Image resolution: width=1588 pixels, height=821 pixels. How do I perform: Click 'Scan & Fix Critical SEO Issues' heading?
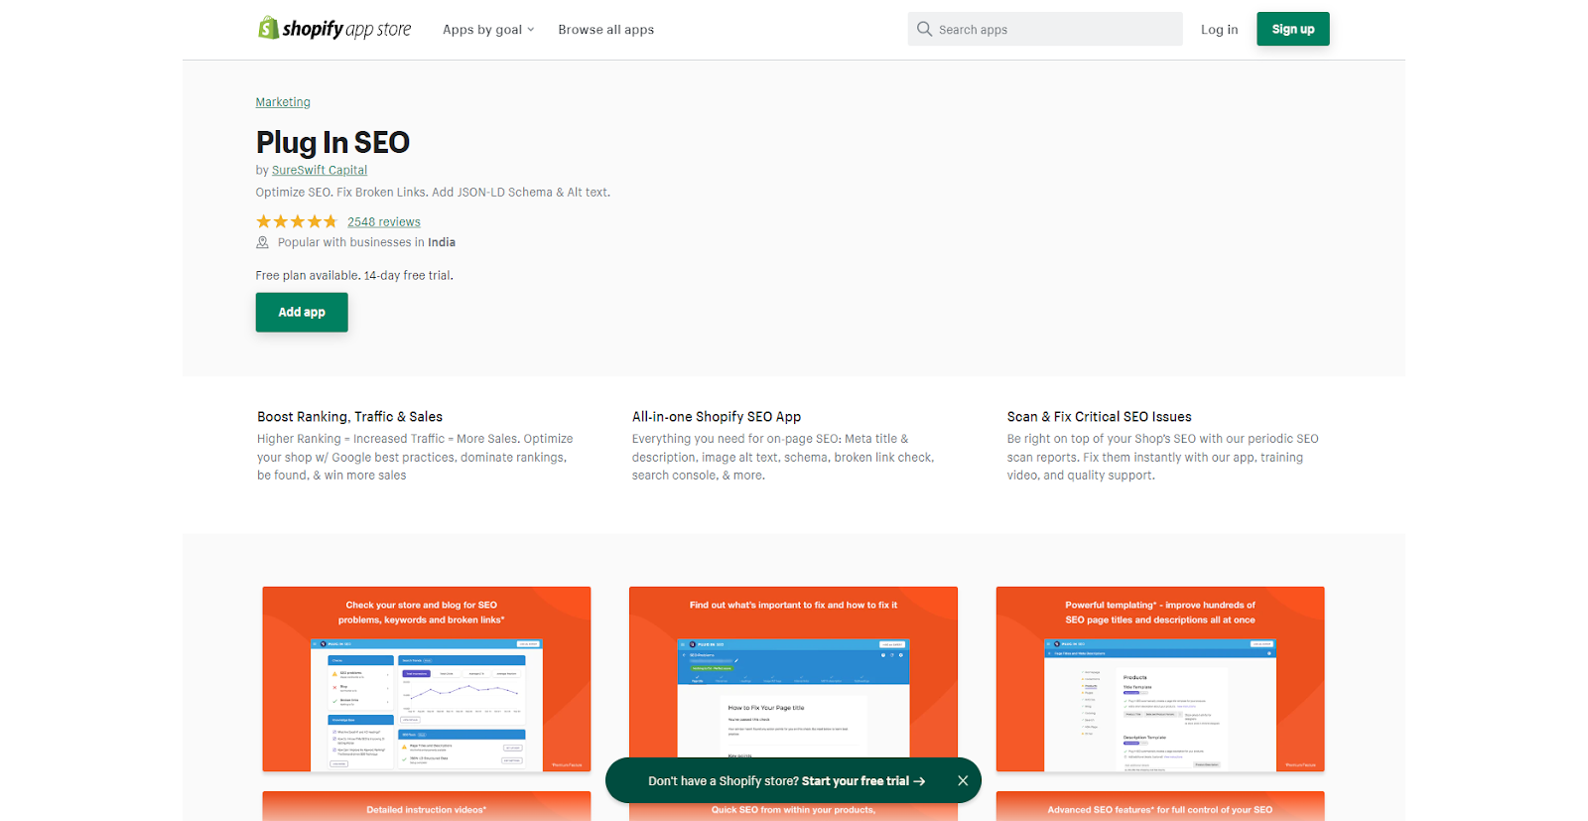pos(1099,417)
